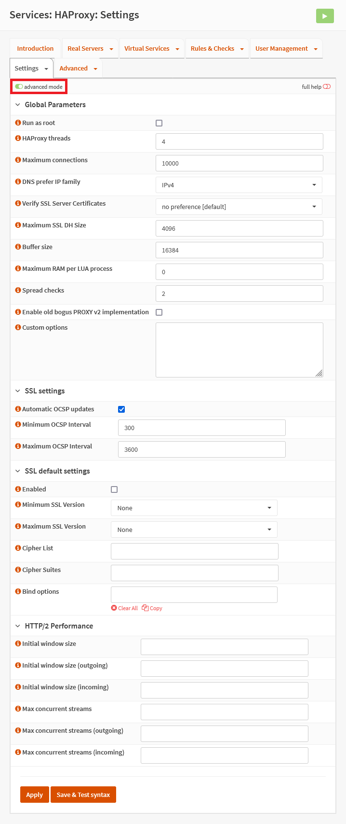
Task: Turn off advanced mode toggle
Action: (19, 87)
